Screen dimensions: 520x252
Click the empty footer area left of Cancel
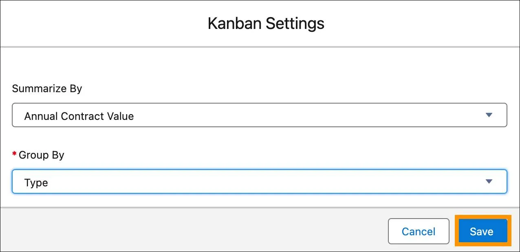(194, 230)
